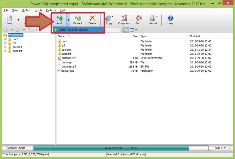This screenshot has height=159, width=235.
Task: Click the setup.exe application icon
Action: [x=59, y=71]
